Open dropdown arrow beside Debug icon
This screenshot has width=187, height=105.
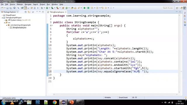coord(44,8)
